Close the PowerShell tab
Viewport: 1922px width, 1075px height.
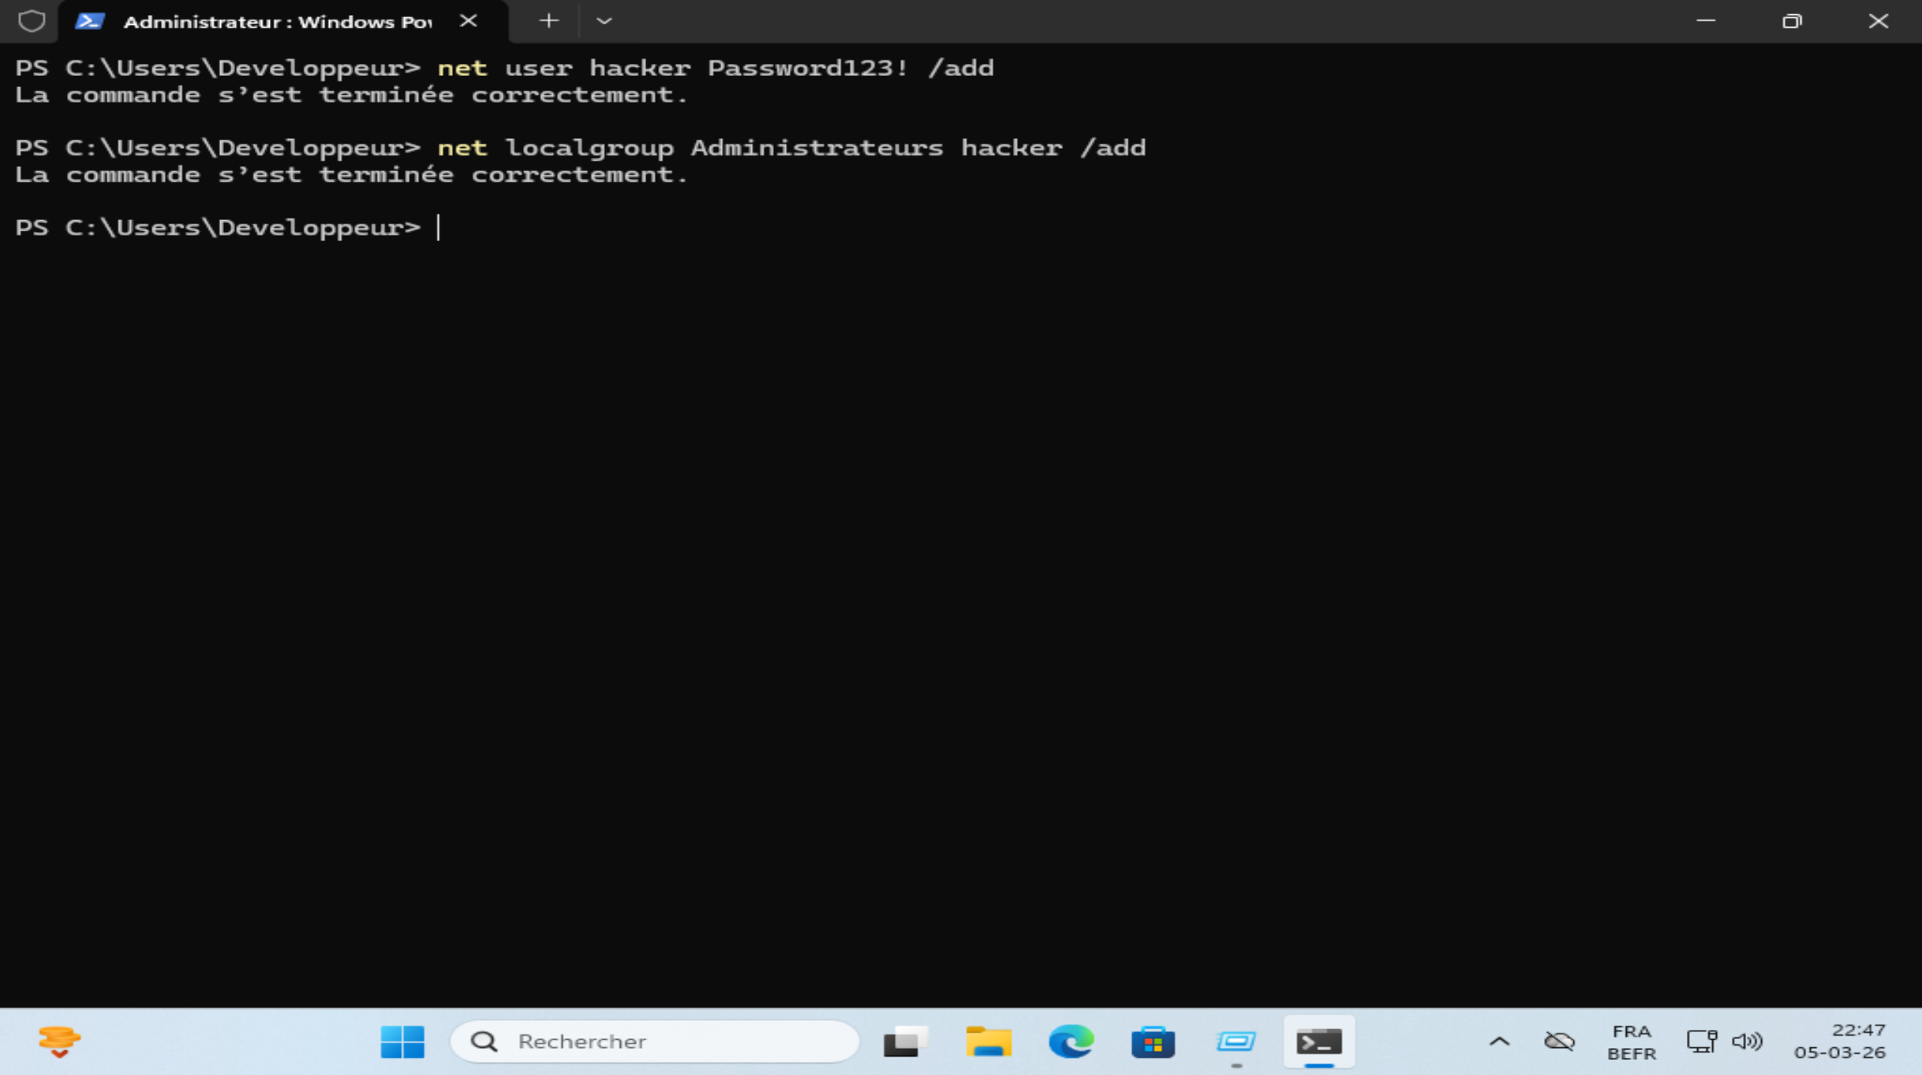click(x=468, y=21)
